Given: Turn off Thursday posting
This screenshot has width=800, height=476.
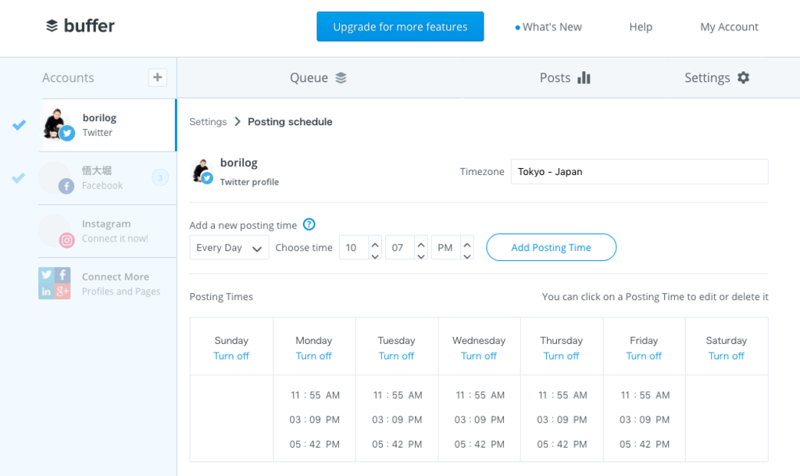Looking at the screenshot, I should 561,356.
